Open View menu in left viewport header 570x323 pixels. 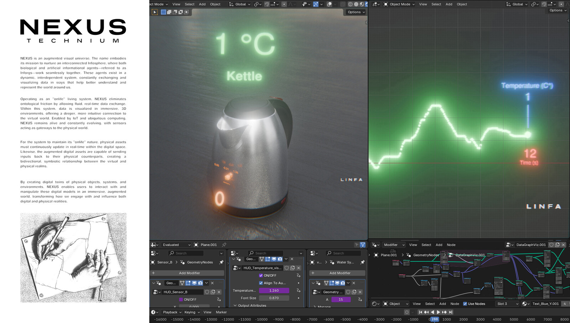176,4
